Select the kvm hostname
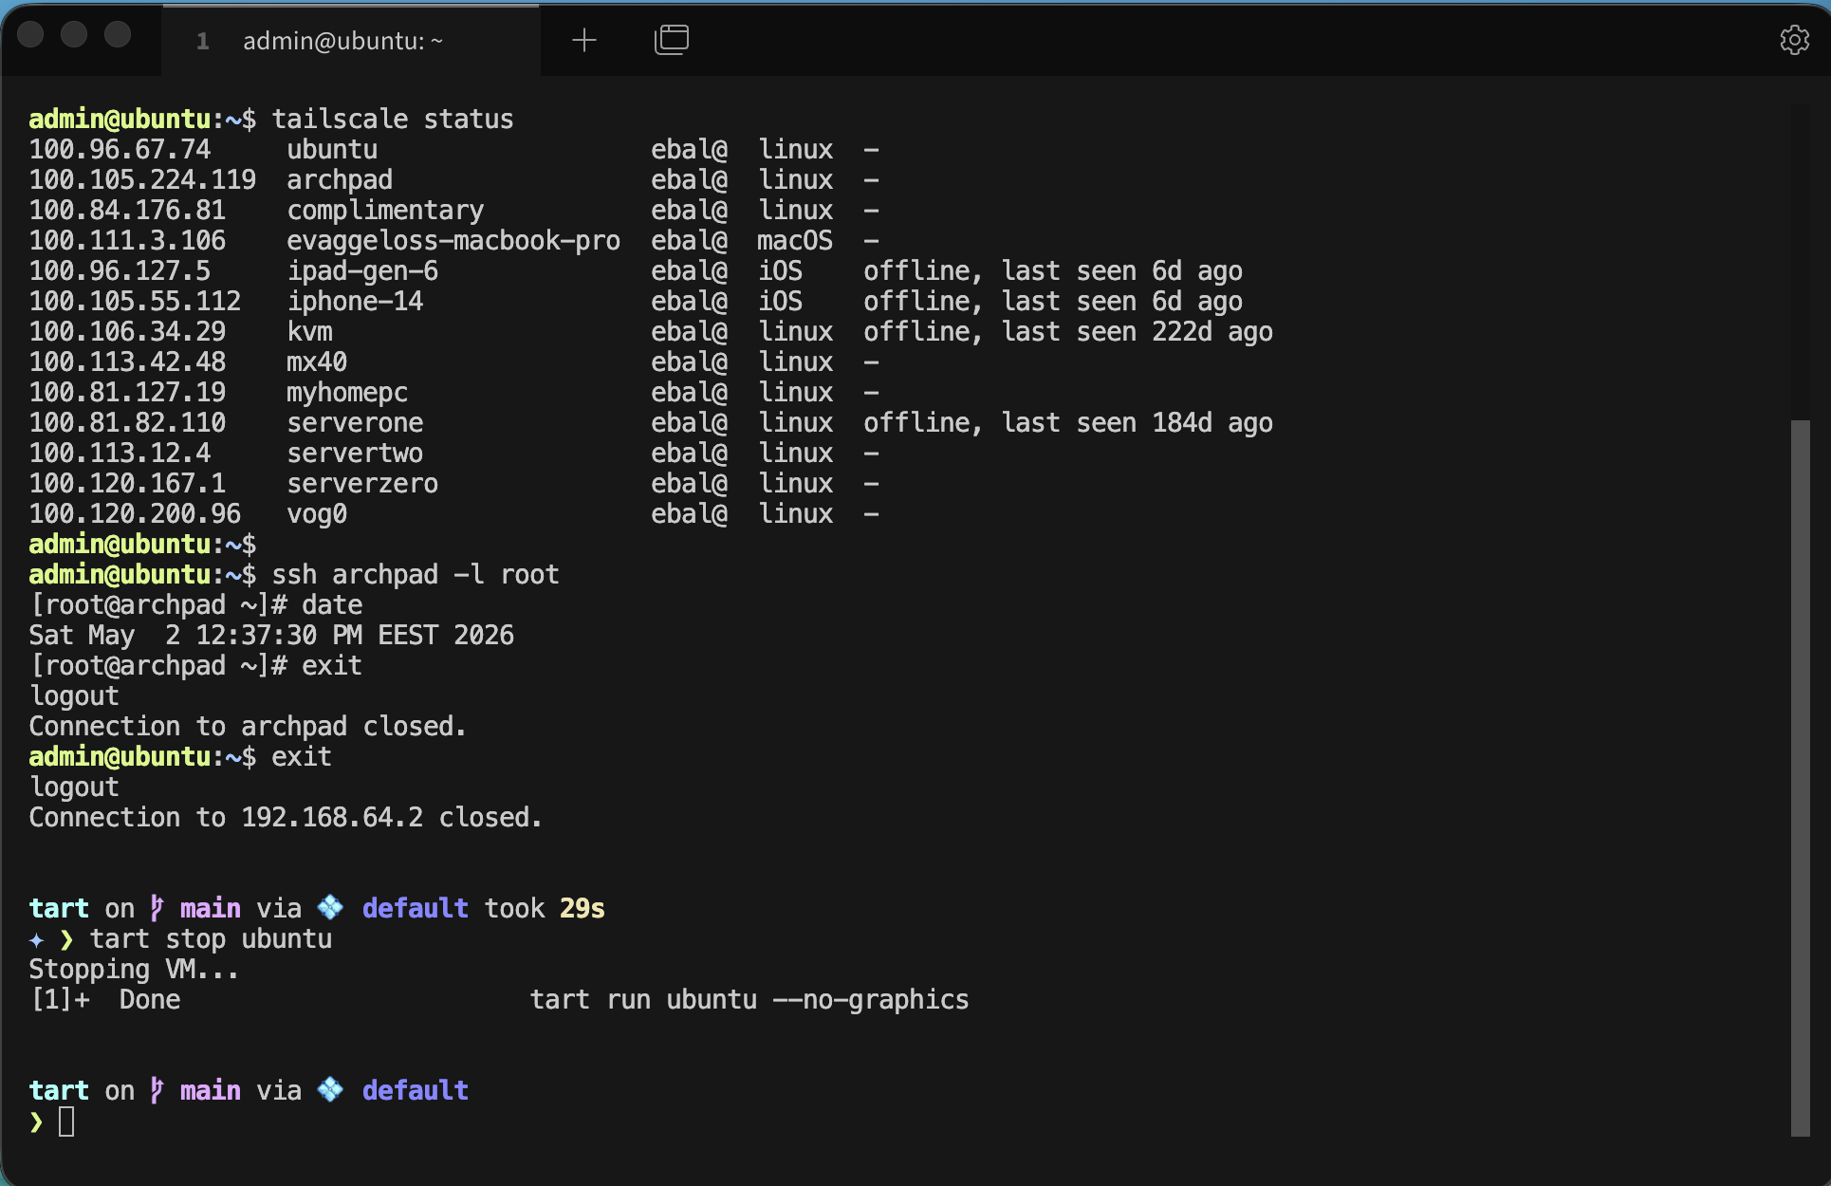The height and width of the screenshot is (1186, 1831). tap(309, 332)
